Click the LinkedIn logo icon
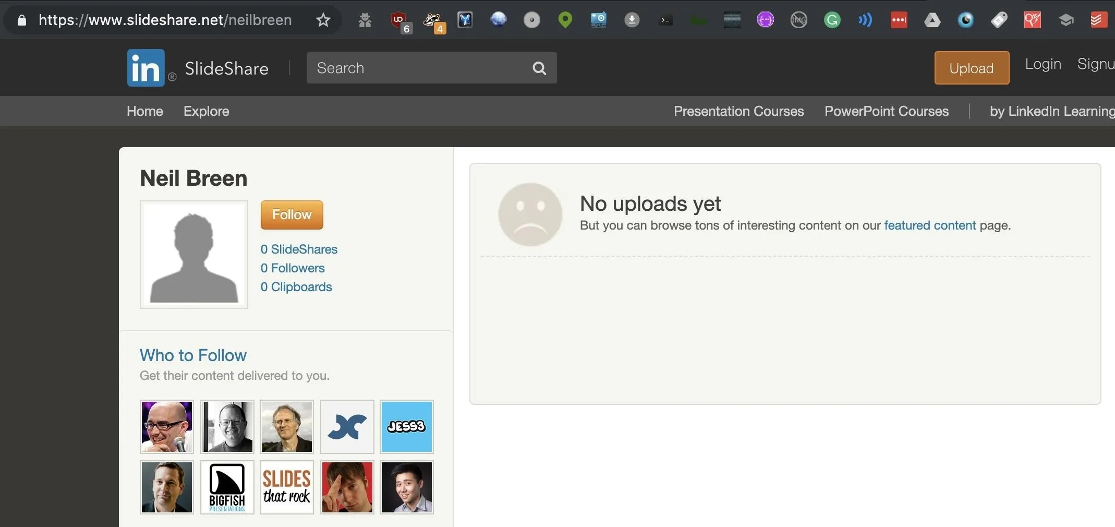The width and height of the screenshot is (1115, 527). [146, 68]
